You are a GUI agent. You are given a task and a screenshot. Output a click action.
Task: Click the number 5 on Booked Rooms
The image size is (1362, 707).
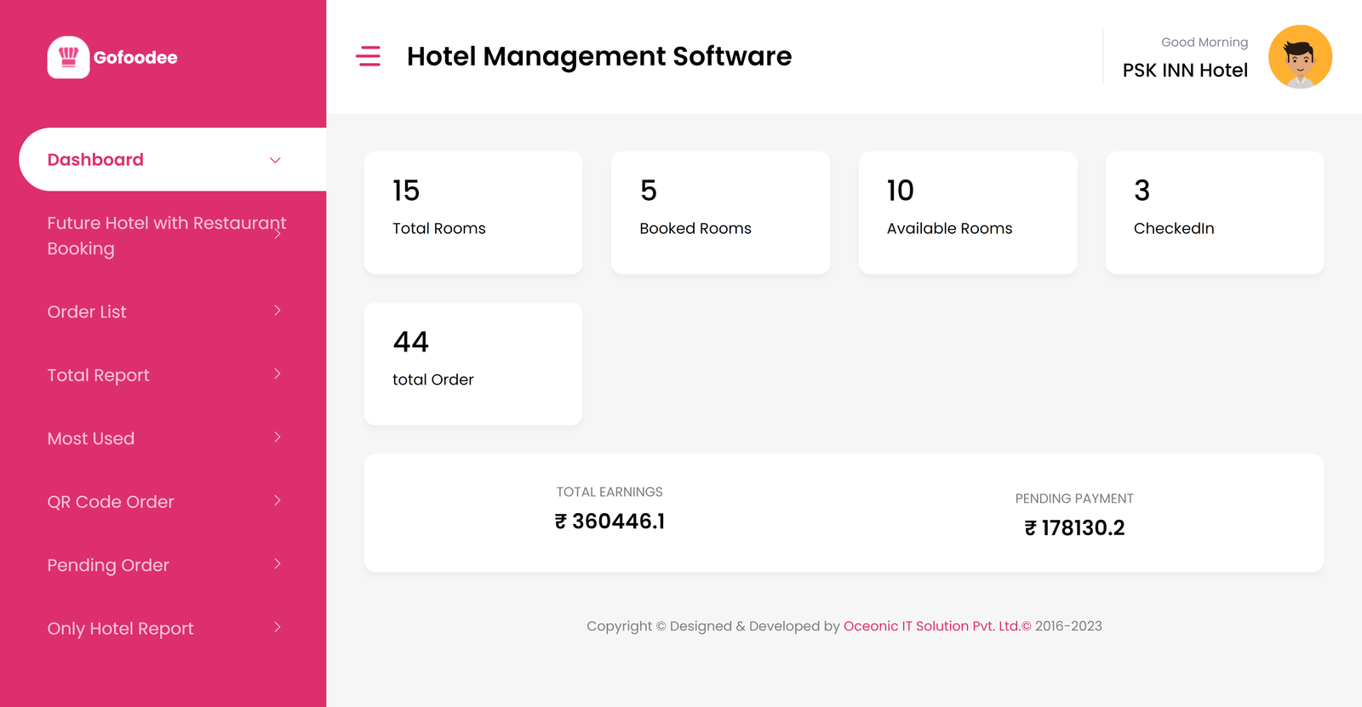(649, 191)
